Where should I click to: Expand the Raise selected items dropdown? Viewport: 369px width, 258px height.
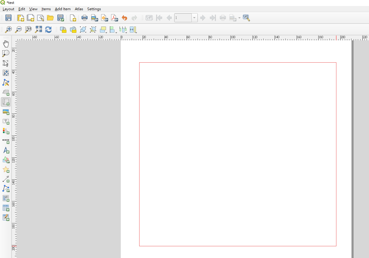[x=106, y=32]
